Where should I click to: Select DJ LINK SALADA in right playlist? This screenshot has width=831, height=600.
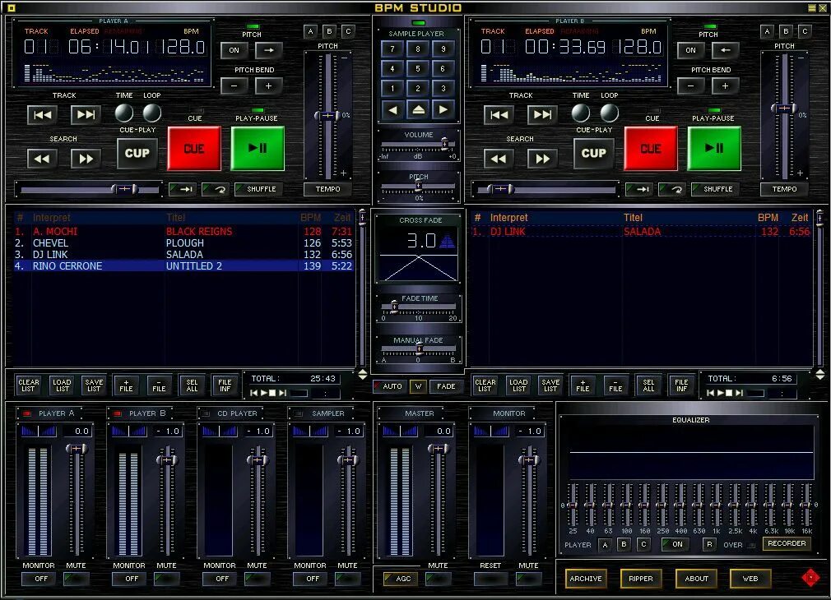641,232
